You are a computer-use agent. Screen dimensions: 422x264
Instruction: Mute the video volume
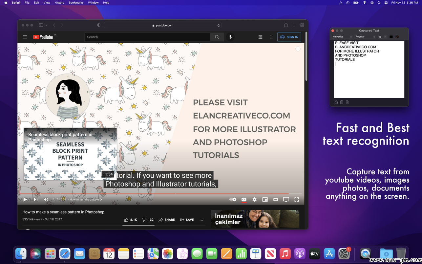pyautogui.click(x=46, y=199)
